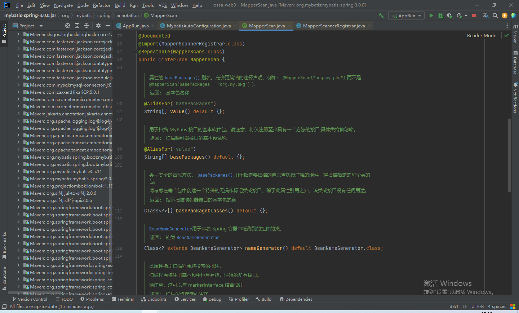This screenshot has width=519, height=313.
Task: Switch to MapperScannerRegistrar.java tab
Action: 334,26
